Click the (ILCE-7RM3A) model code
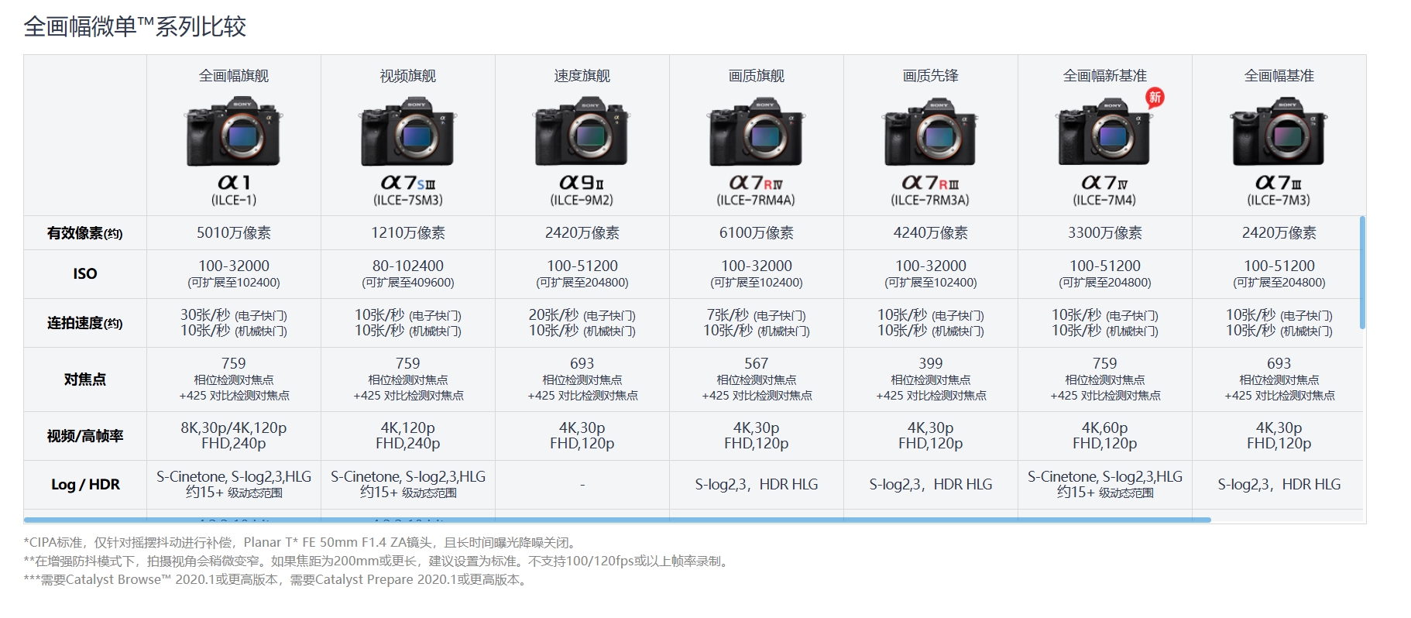1411x618 pixels. pyautogui.click(x=930, y=200)
